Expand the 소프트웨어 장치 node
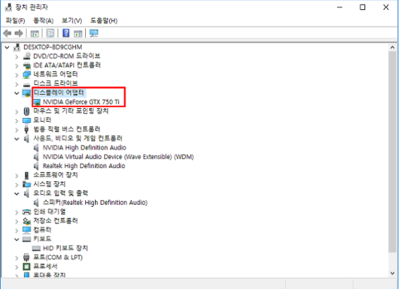Image resolution: width=399 pixels, height=289 pixels. pyautogui.click(x=17, y=175)
